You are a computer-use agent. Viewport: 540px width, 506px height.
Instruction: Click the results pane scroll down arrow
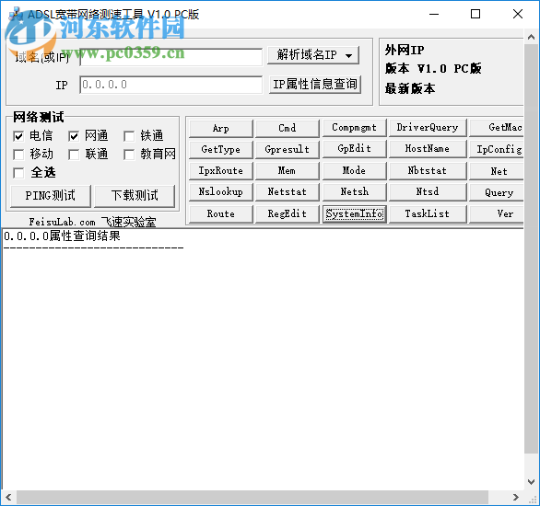531,481
